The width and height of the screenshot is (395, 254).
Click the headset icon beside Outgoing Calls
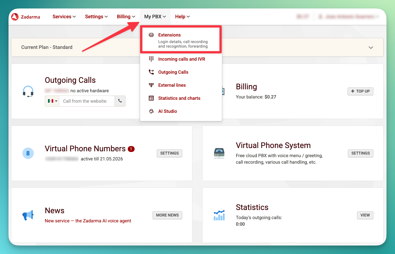(x=28, y=91)
